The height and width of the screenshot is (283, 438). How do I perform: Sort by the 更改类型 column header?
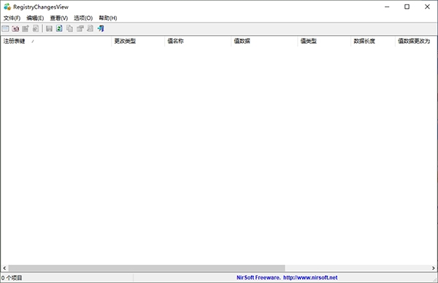[x=138, y=41]
